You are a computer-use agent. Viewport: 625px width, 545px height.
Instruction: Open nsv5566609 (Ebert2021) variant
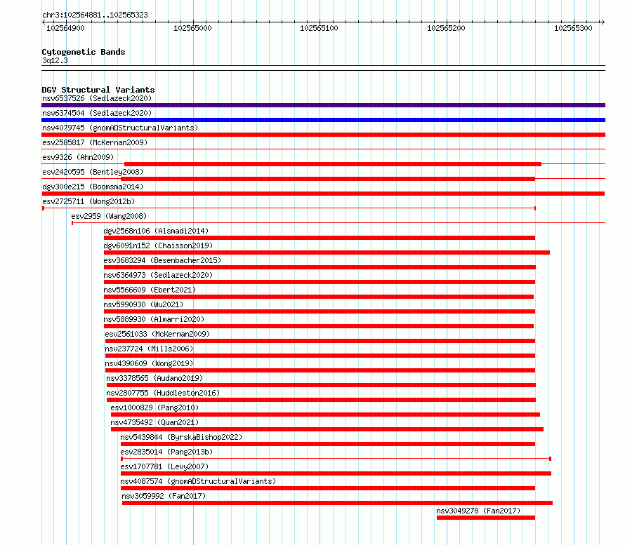click(x=150, y=290)
